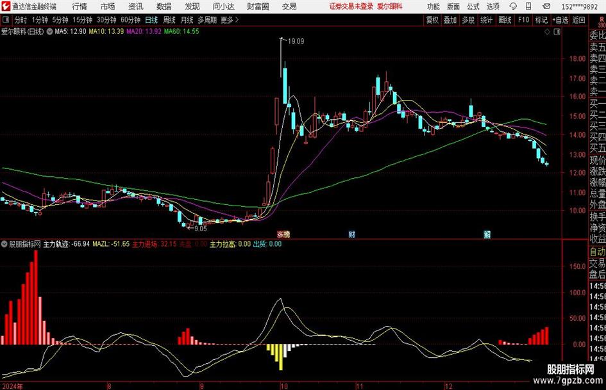Open the 资讯 menu
This screenshot has height=390, width=606.
(x=136, y=6)
